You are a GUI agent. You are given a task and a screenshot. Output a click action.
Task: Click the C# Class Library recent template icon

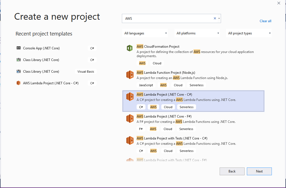tap(19, 60)
